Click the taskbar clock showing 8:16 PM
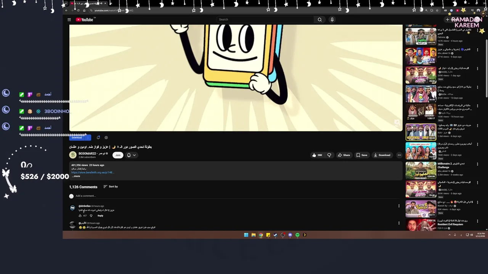Screen dimensions: 488x274 click(x=481, y=235)
